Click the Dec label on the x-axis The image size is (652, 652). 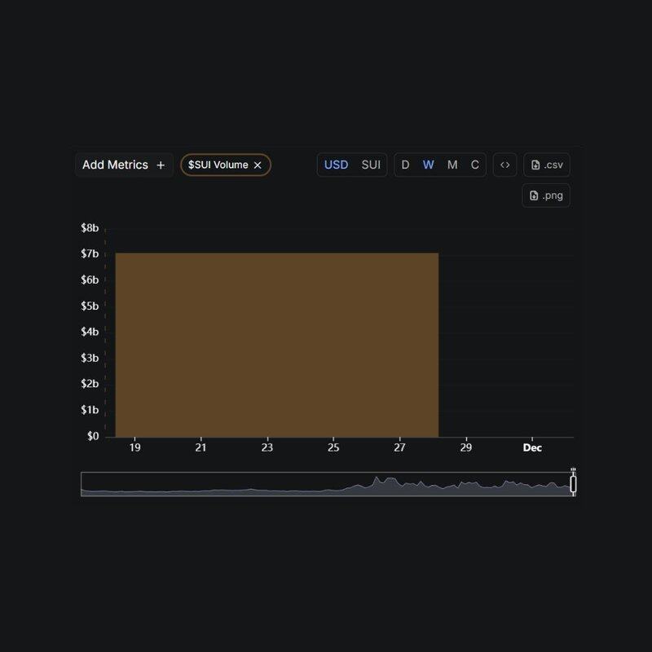click(532, 447)
